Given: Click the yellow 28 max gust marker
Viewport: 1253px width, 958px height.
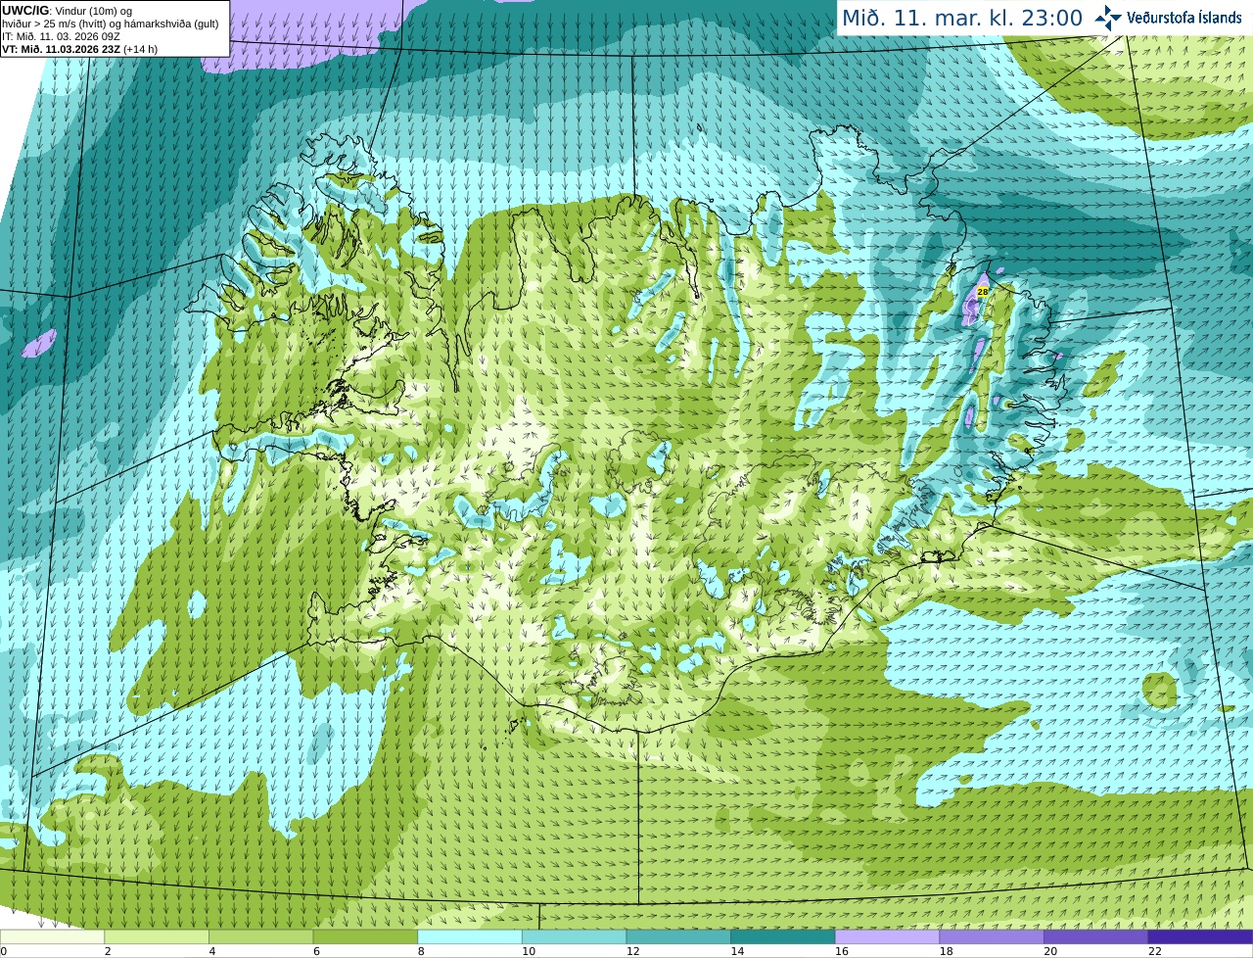Looking at the screenshot, I should [x=983, y=292].
